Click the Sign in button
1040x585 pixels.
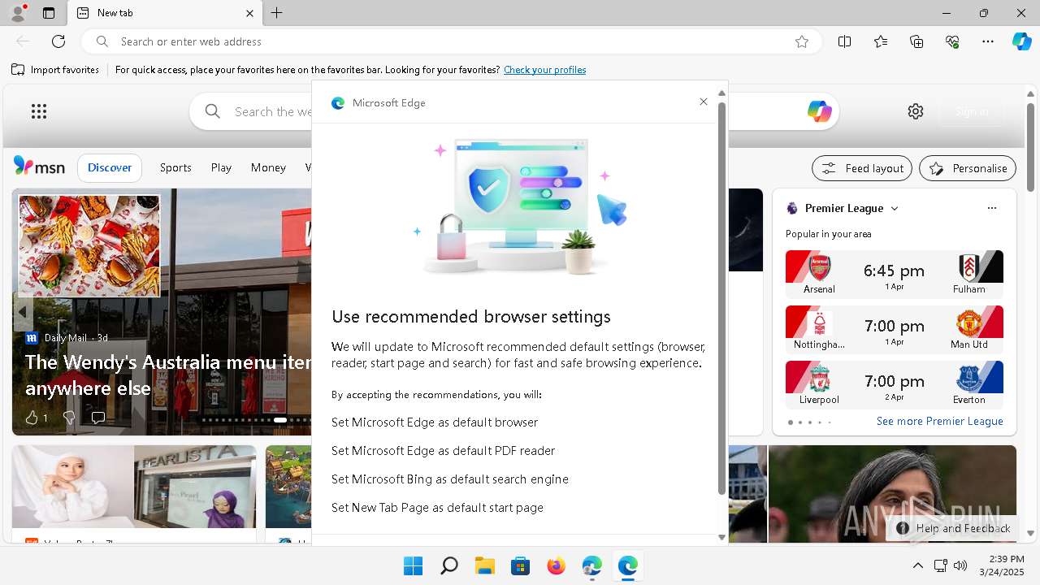click(x=972, y=111)
